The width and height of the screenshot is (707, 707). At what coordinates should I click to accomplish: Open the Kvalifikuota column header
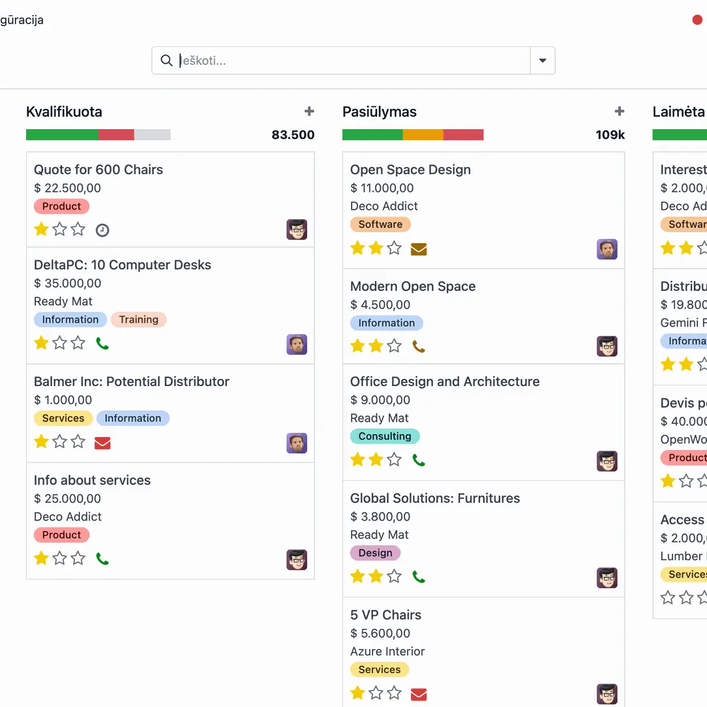64,112
